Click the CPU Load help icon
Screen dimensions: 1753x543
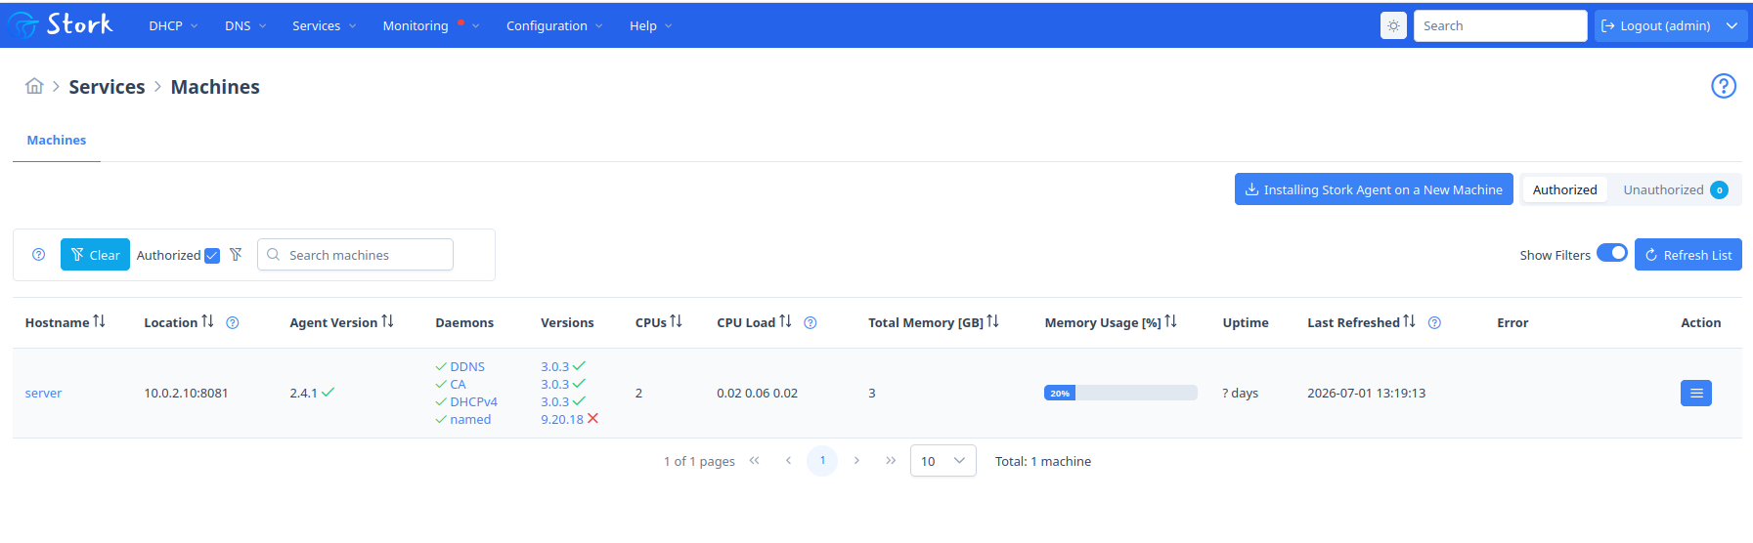point(810,322)
